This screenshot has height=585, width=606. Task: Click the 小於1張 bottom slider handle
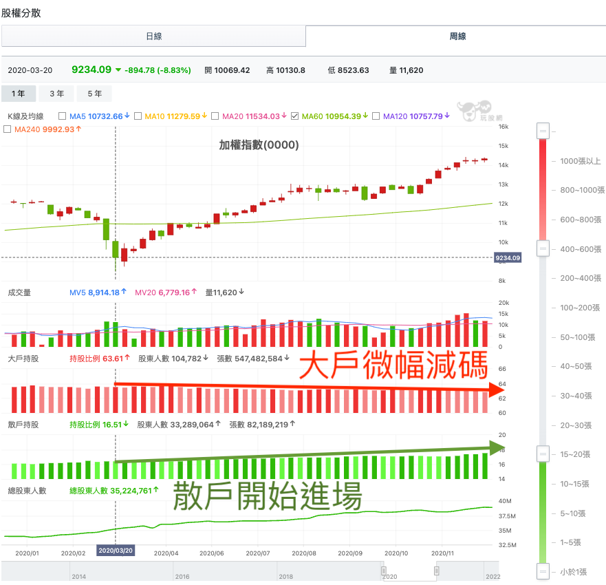[543, 571]
